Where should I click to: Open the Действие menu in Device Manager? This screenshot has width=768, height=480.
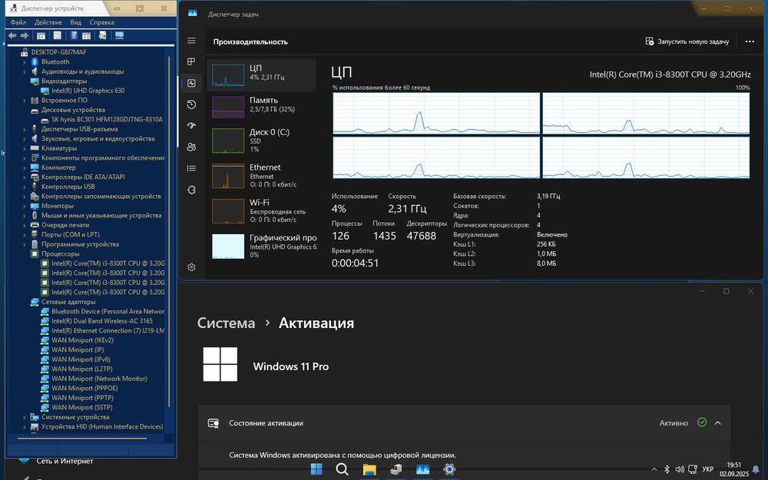click(x=48, y=22)
